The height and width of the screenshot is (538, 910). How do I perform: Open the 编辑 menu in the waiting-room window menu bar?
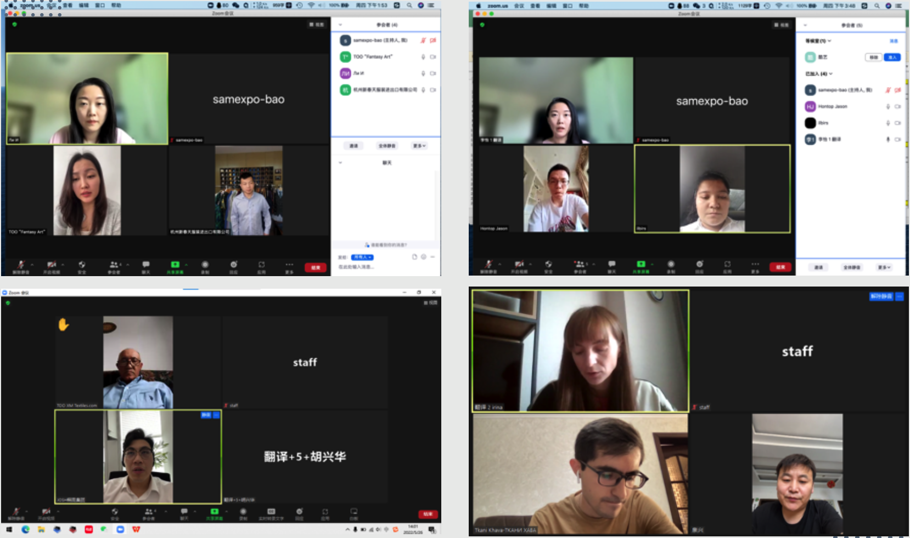(552, 6)
